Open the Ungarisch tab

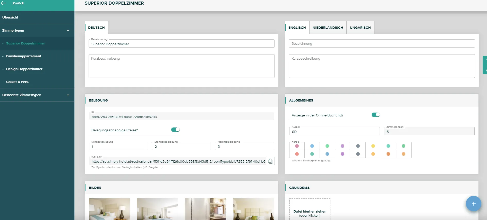tap(360, 27)
